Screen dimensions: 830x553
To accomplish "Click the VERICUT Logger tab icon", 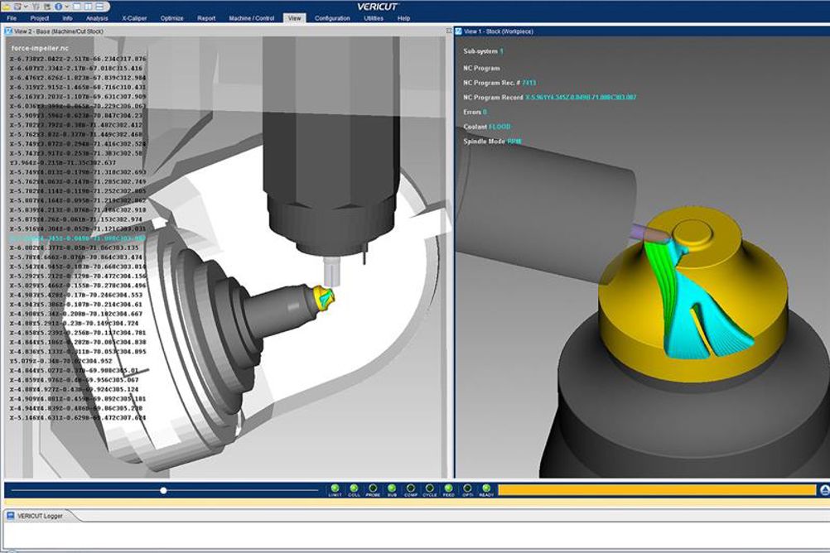I will coord(11,516).
